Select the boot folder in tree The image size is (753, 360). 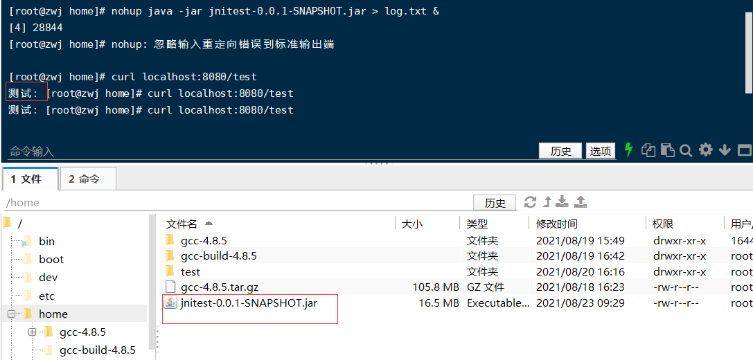point(51,259)
